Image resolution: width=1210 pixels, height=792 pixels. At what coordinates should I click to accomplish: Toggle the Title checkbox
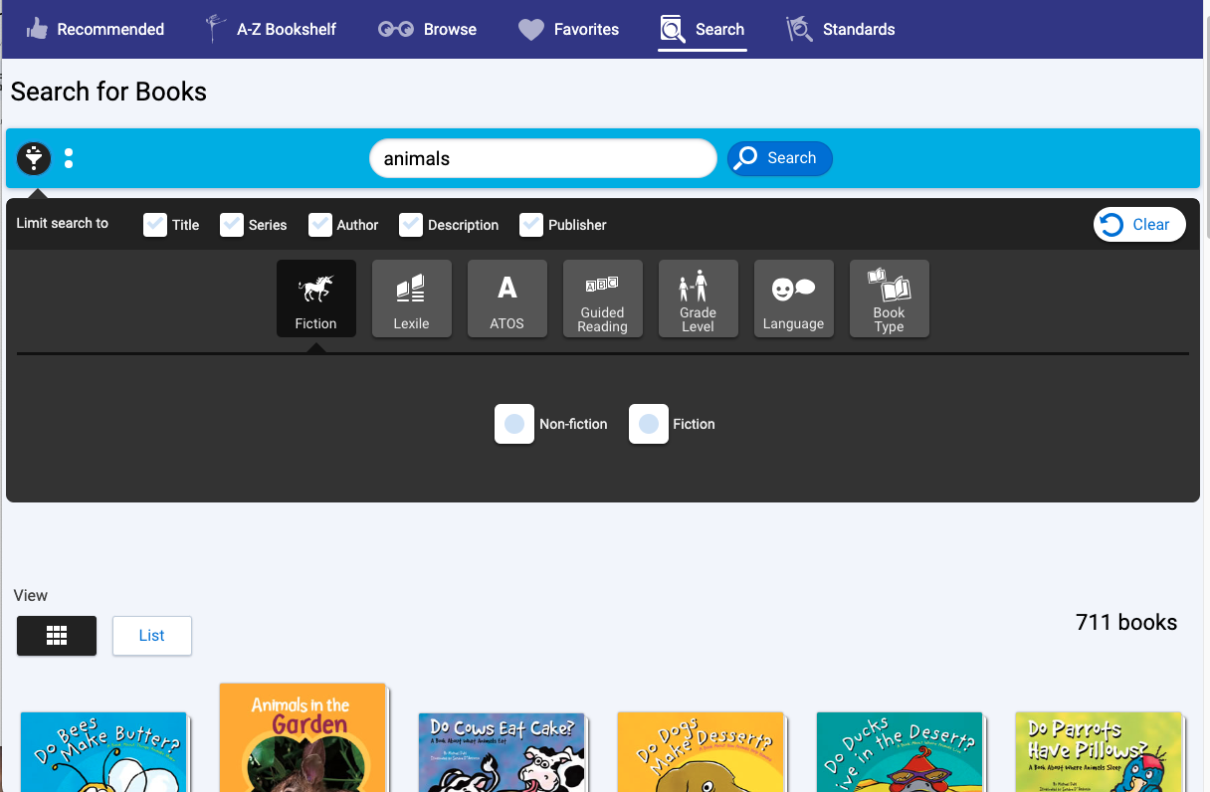[154, 224]
